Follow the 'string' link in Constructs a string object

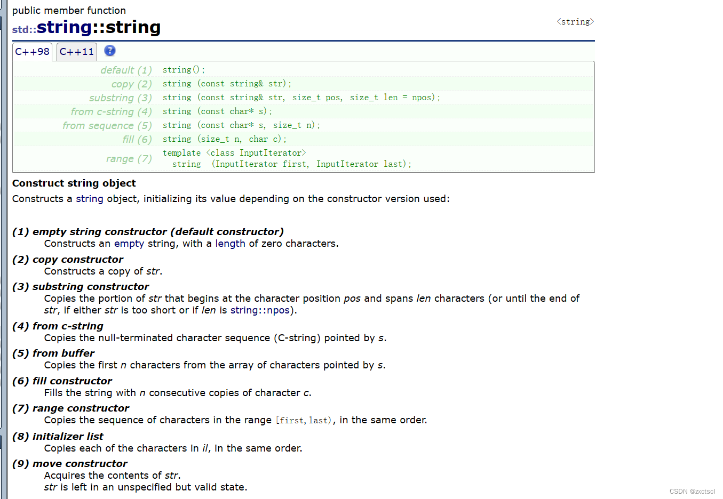[x=90, y=199]
